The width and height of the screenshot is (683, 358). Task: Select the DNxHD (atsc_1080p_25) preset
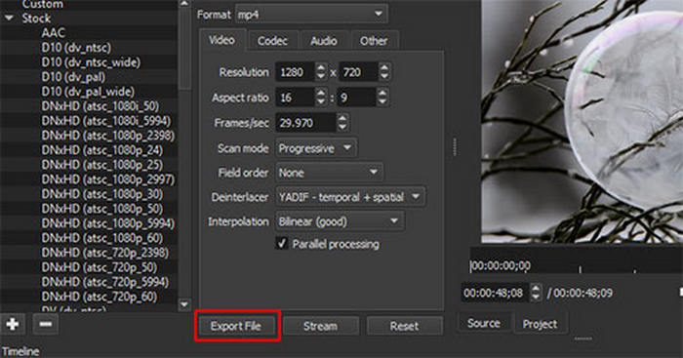(101, 165)
